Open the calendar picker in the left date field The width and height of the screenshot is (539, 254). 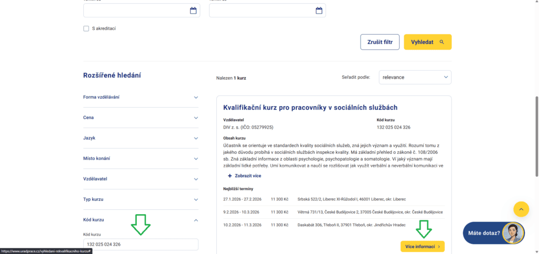193,10
